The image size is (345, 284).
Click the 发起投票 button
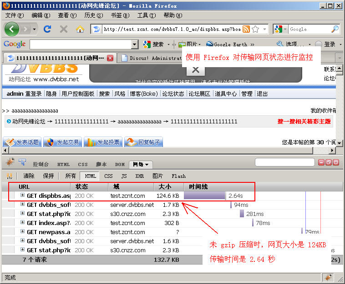(103, 142)
